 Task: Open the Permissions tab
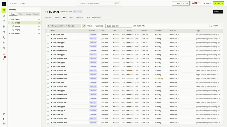pos(97,17)
